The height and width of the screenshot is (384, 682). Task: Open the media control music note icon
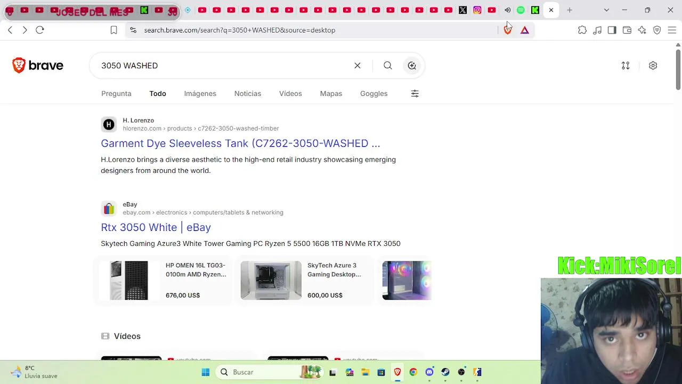597,30
